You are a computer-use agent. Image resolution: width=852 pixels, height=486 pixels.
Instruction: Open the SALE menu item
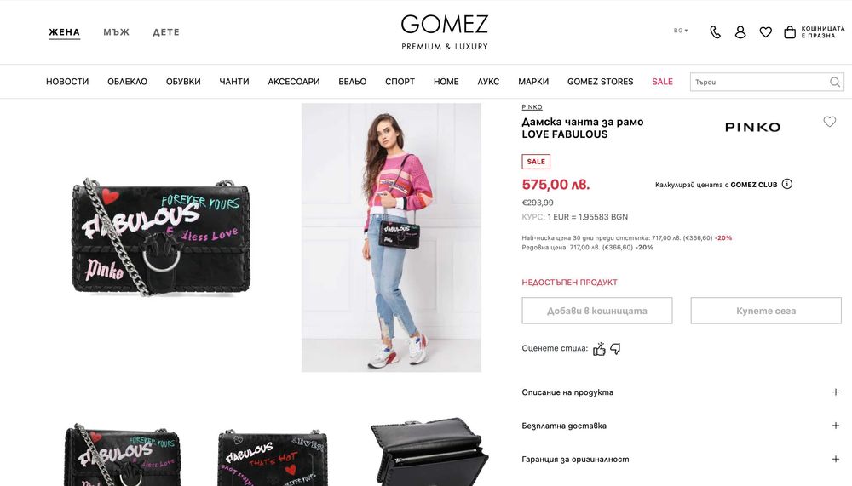coord(662,82)
